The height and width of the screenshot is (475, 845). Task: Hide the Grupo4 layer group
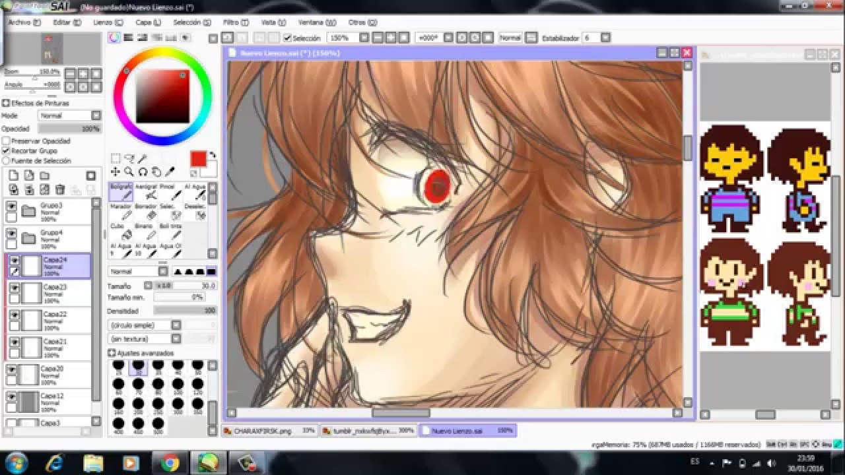(12, 234)
